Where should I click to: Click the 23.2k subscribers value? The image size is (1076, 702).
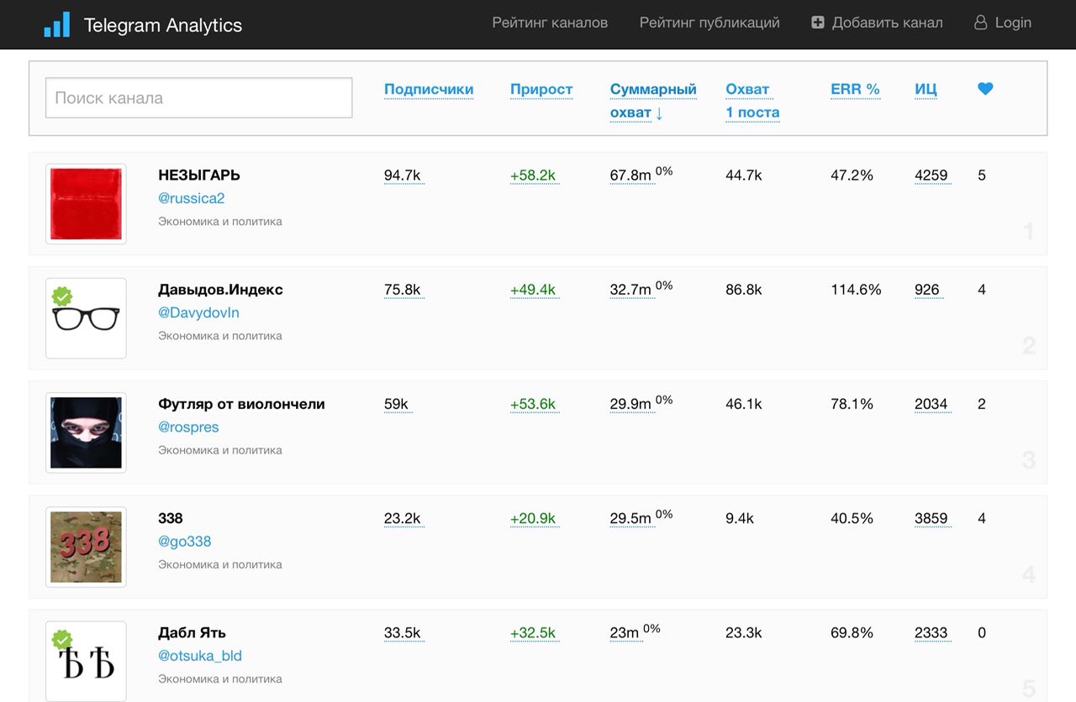(403, 518)
